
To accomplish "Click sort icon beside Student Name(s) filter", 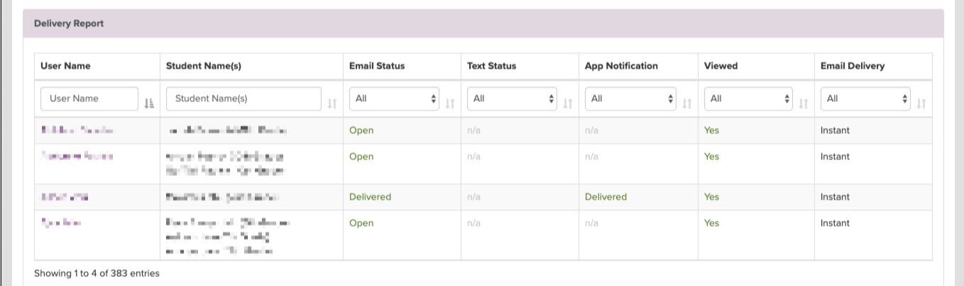I will point(332,103).
